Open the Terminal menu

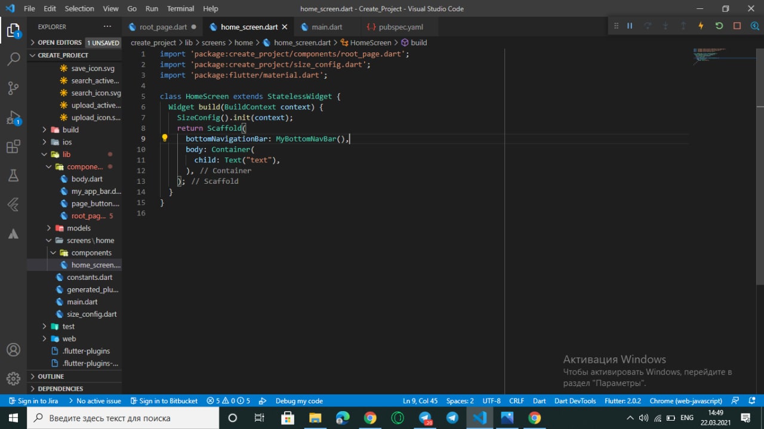[x=180, y=8]
